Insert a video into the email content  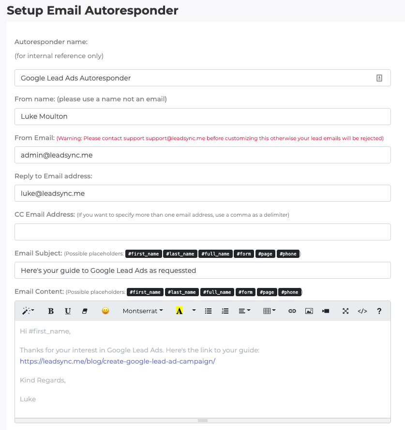click(x=326, y=311)
